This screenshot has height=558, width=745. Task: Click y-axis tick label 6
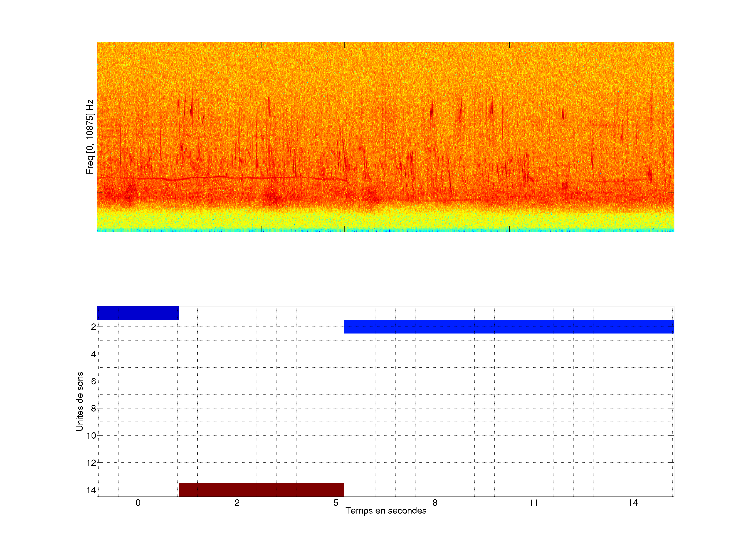tap(93, 381)
